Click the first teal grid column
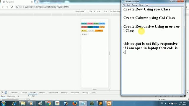 tap(84, 24)
